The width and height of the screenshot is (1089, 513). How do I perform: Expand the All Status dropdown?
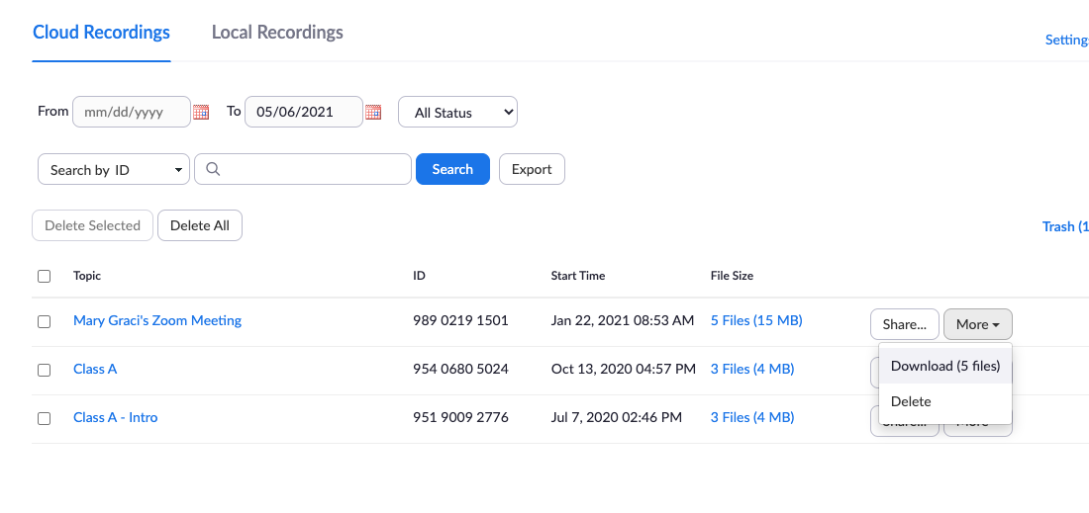[457, 113]
